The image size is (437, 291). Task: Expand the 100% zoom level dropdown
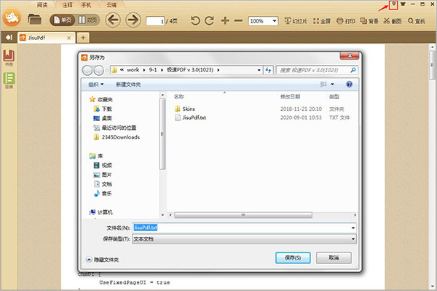pos(275,21)
